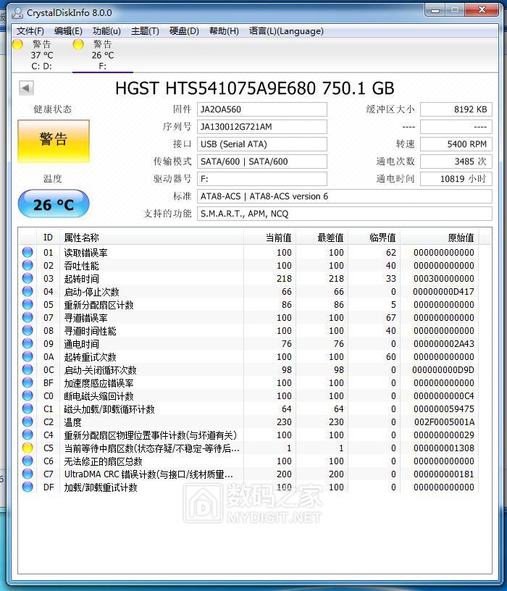Select the 重新分配扇区计数 attribute name
This screenshot has width=507, height=591.
99,304
